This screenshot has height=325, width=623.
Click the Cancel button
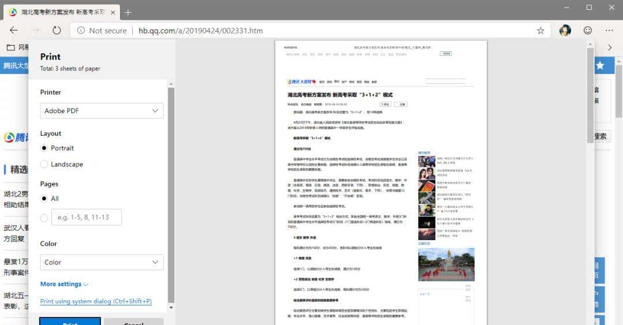pos(133,322)
